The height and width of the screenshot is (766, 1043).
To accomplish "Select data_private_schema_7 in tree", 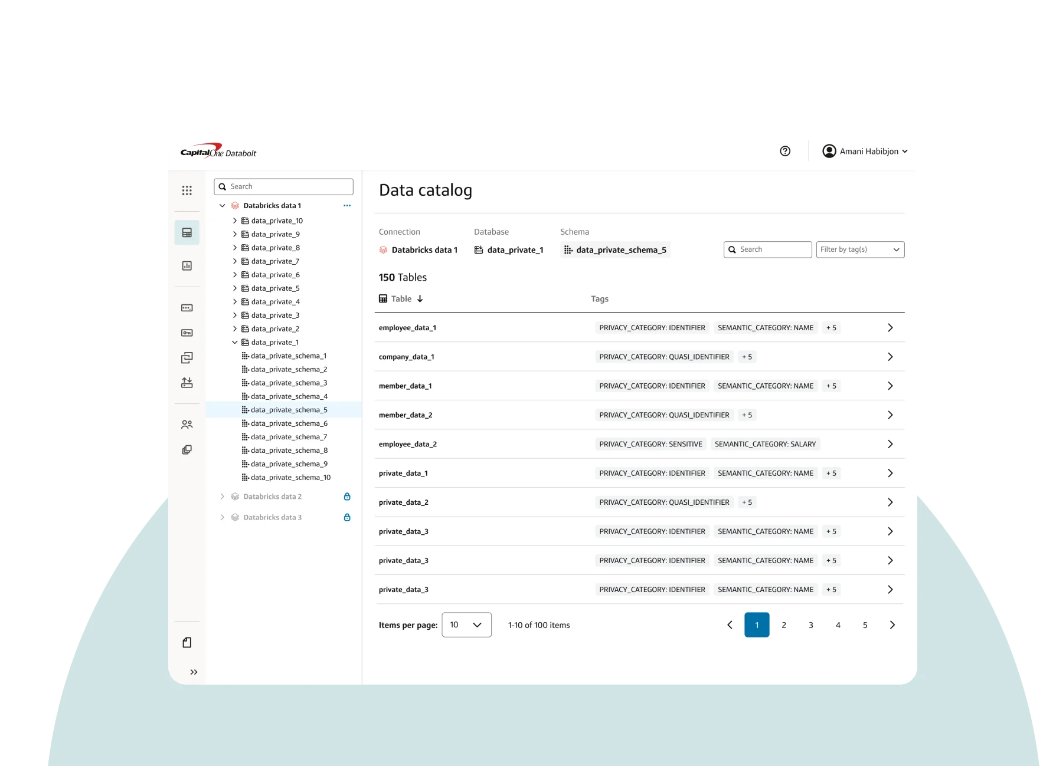I will [284, 437].
